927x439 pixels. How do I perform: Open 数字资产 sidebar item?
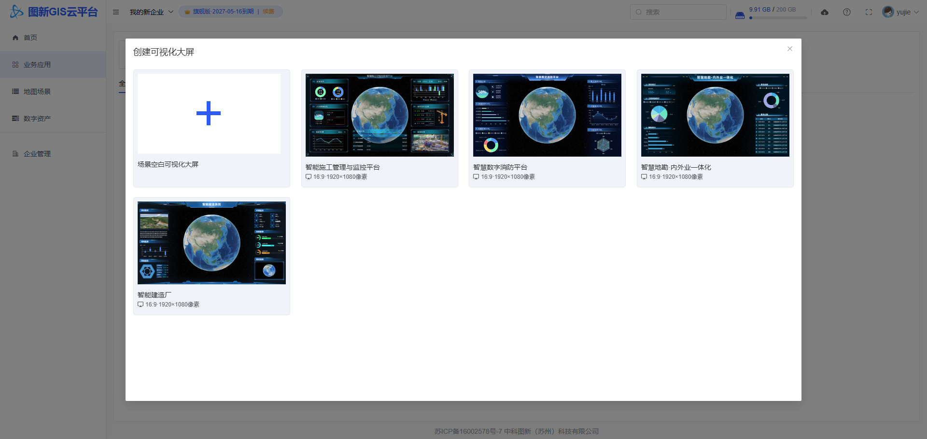[37, 119]
